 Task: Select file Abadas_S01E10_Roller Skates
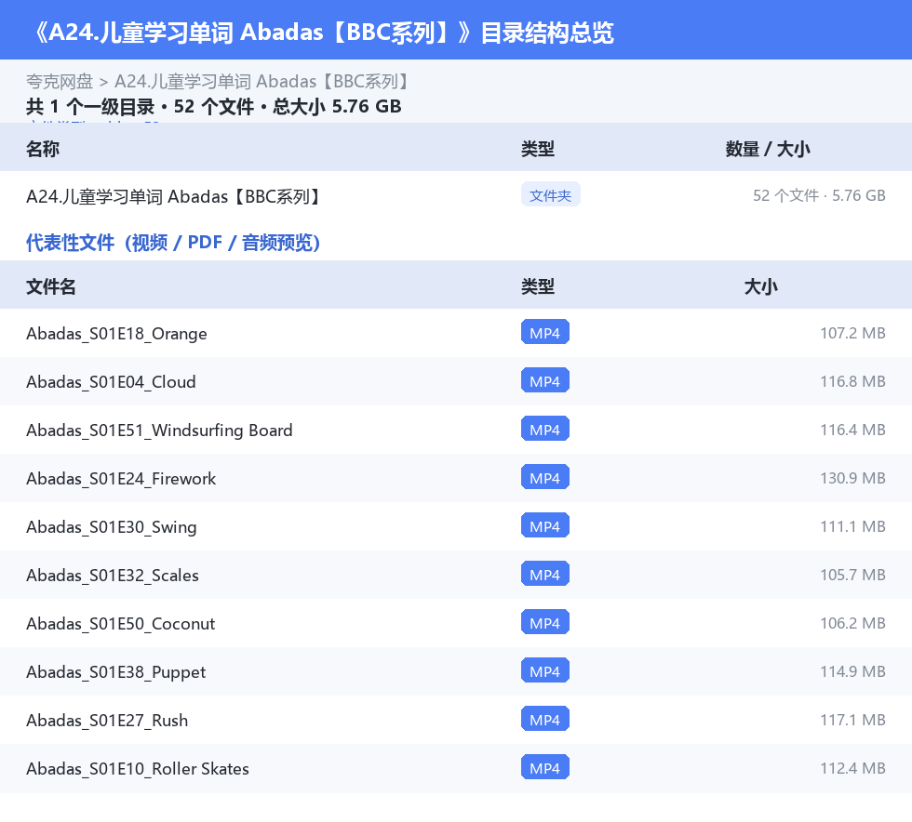pos(456,768)
